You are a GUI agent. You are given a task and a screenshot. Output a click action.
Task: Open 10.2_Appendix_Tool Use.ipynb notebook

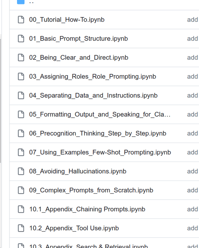coord(74,228)
